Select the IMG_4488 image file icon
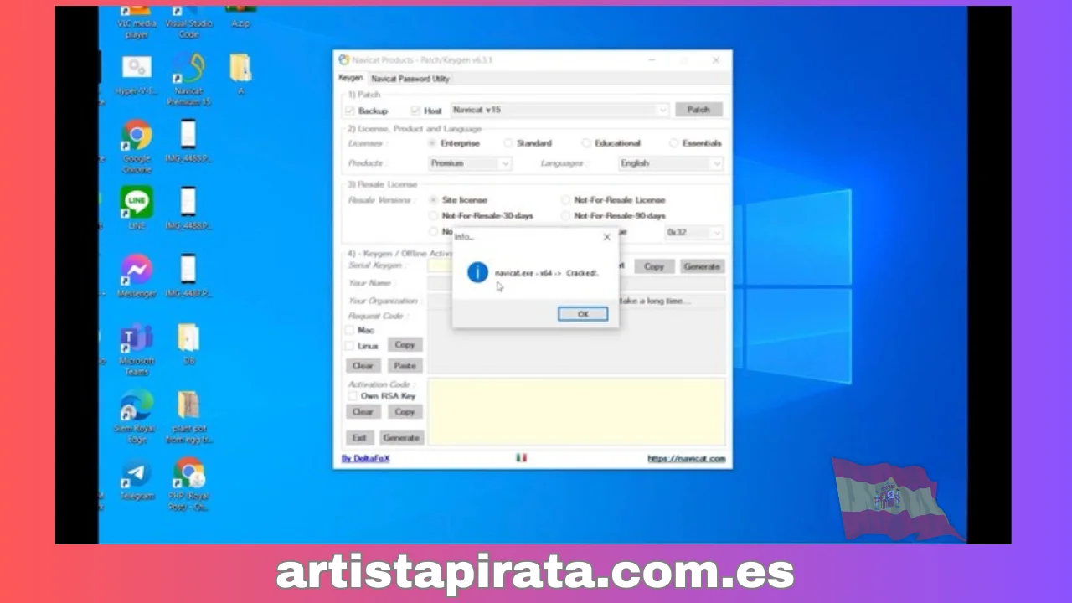 [x=188, y=209]
